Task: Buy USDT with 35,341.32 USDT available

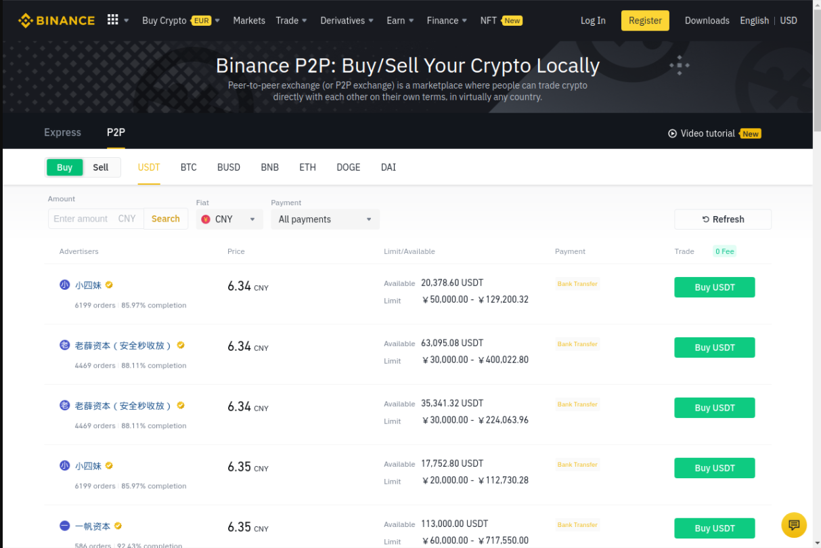Action: [715, 408]
